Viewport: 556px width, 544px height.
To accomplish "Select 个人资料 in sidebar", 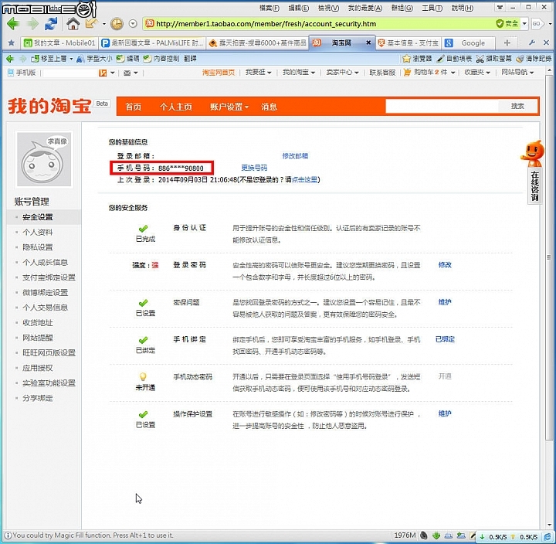I will coord(38,233).
